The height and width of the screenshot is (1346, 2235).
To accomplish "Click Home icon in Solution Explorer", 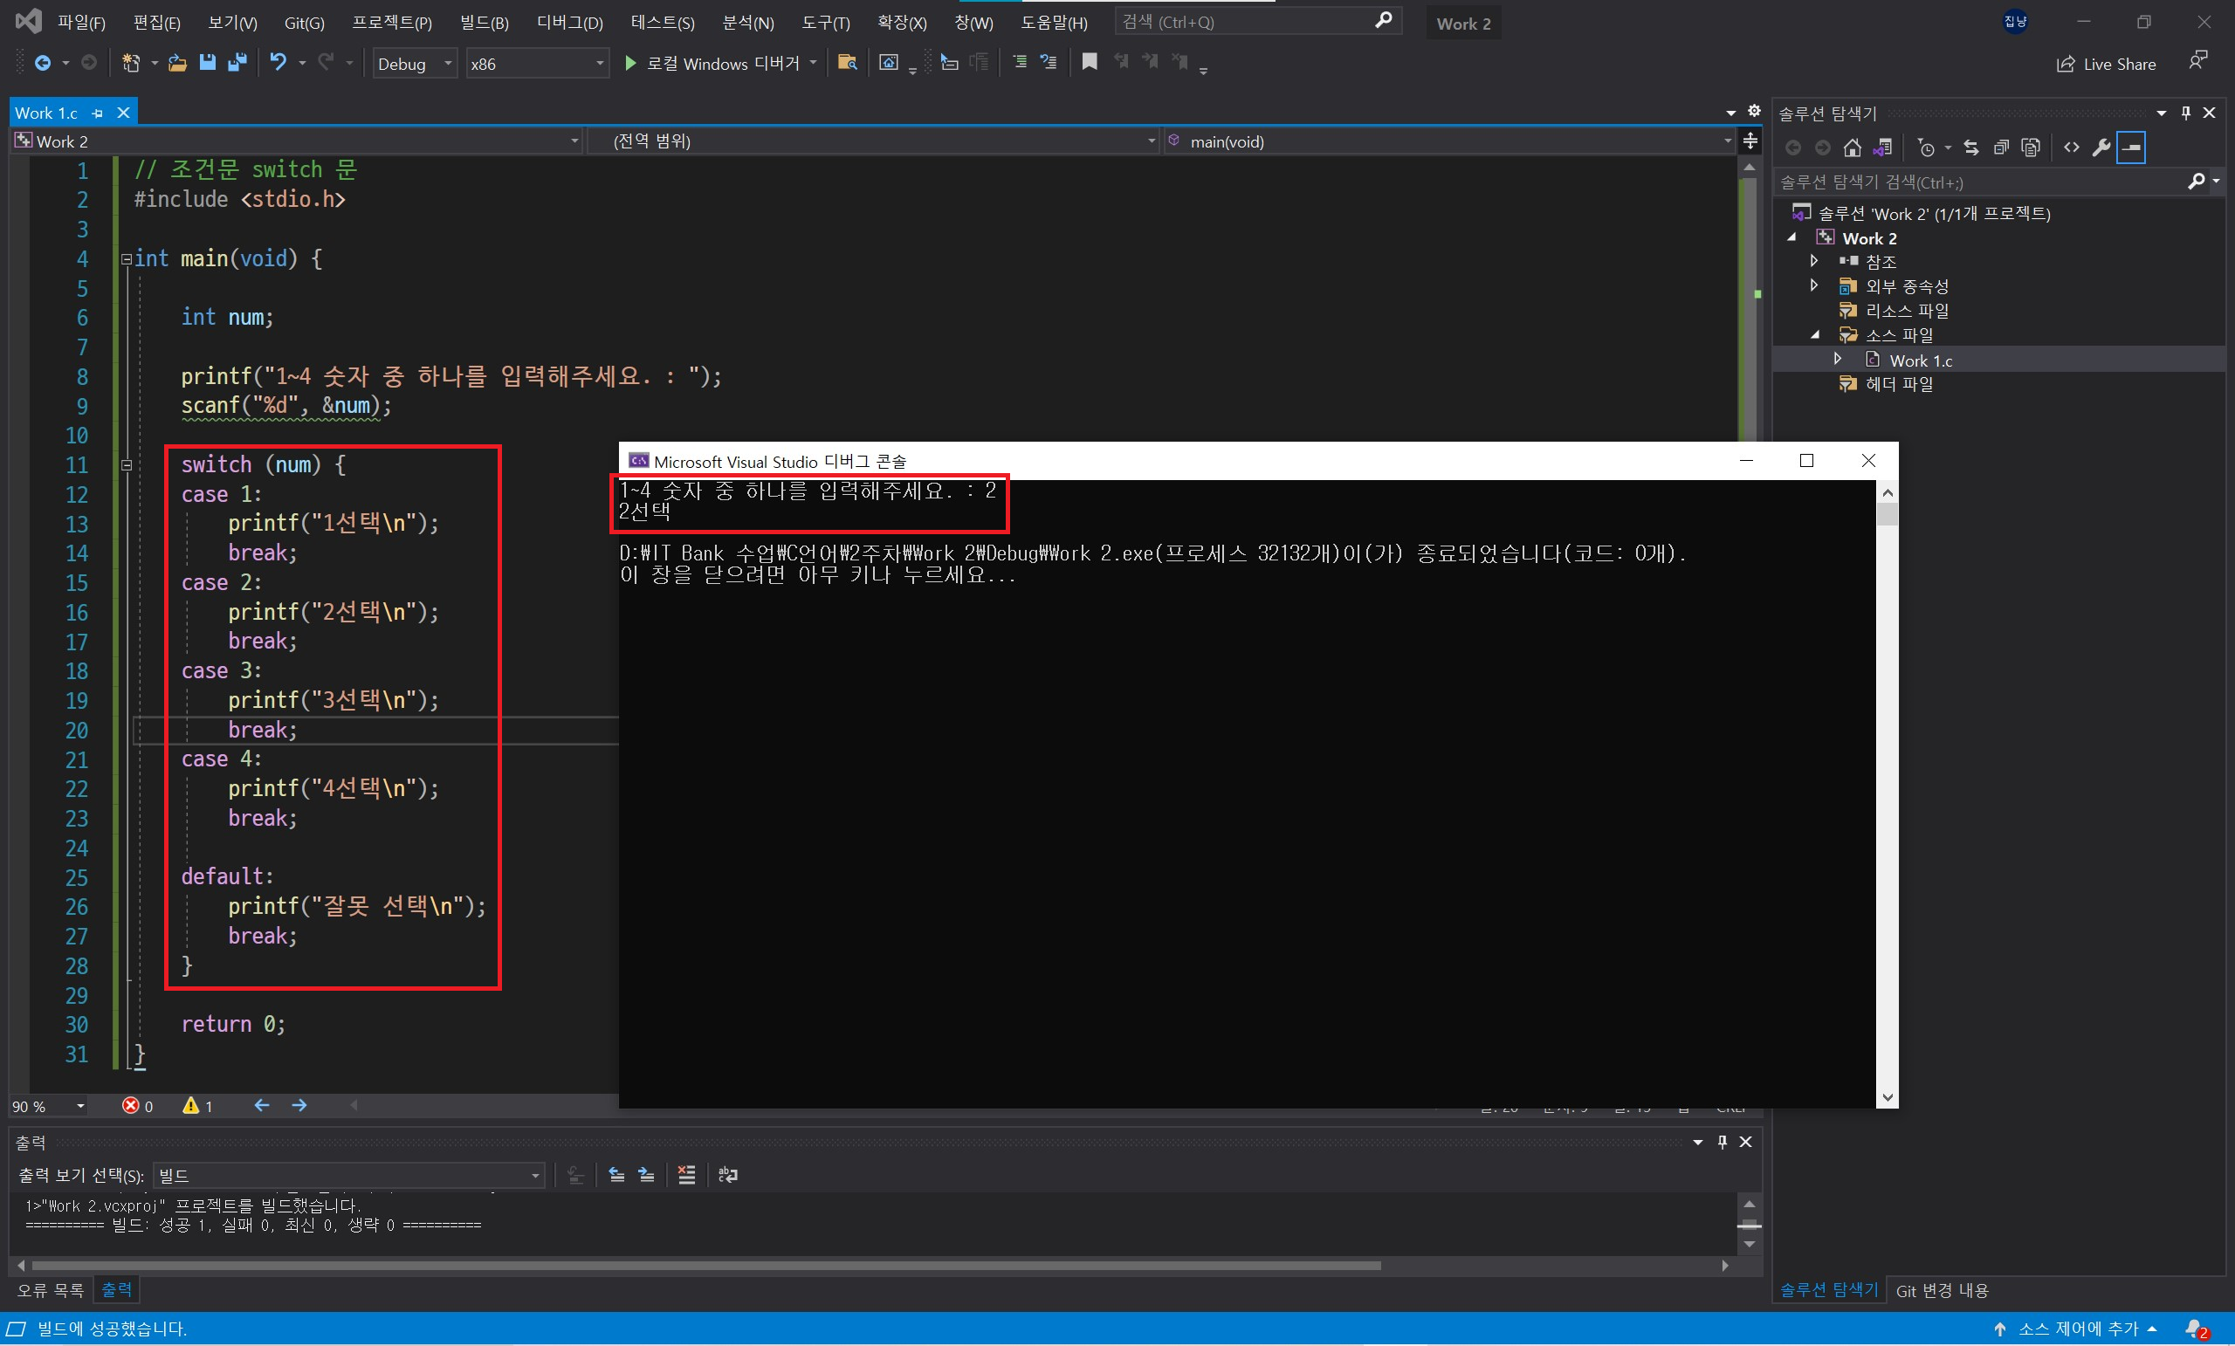I will 1853,147.
